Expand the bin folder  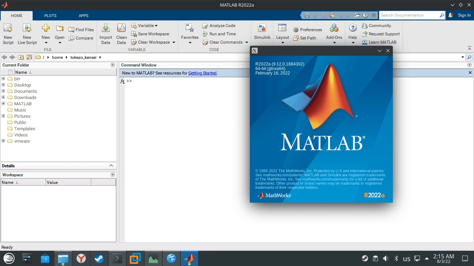(3, 79)
